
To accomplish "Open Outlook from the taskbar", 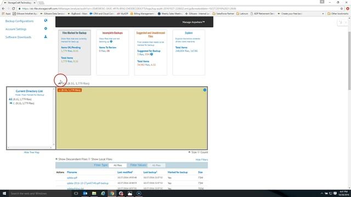I will pyautogui.click(x=85, y=193).
